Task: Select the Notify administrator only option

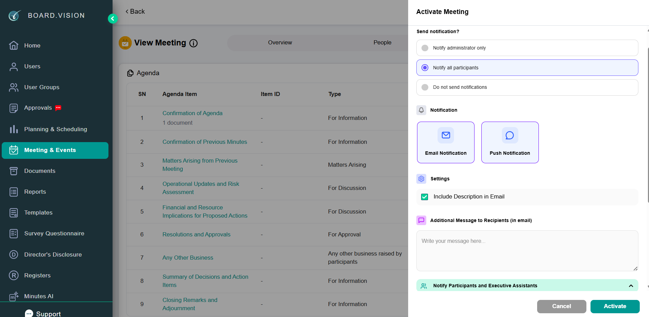Action: tap(527, 48)
